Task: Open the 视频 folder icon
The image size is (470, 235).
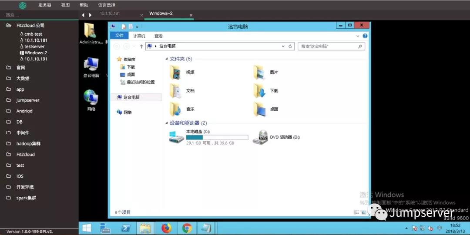Action: click(175, 73)
